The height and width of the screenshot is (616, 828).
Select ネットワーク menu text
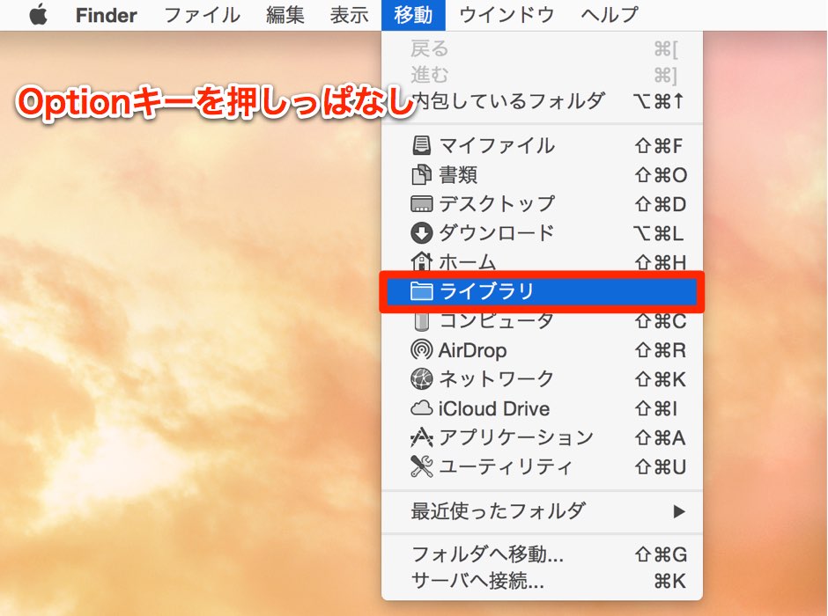(x=497, y=378)
